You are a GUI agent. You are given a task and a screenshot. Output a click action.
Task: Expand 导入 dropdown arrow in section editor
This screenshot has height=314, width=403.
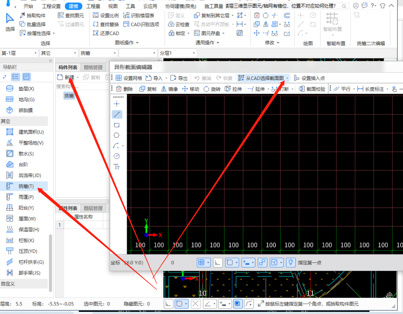pos(166,78)
